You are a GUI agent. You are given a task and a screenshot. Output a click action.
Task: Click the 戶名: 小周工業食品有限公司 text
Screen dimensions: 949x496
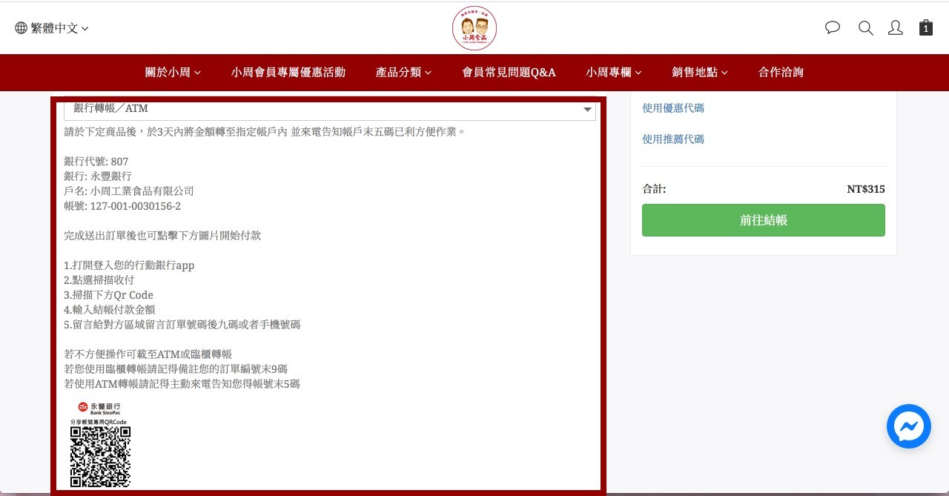(x=129, y=191)
